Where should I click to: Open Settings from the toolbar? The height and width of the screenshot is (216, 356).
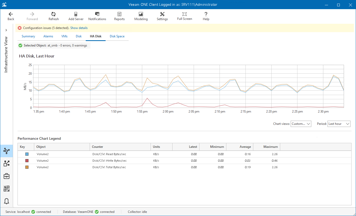162,16
